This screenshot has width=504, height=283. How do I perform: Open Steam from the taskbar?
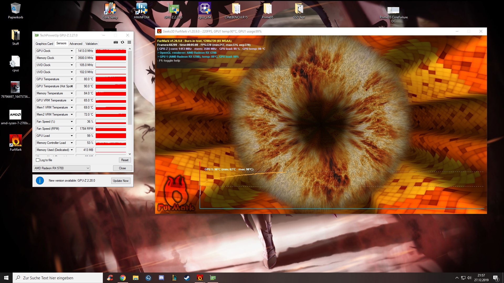(187, 278)
